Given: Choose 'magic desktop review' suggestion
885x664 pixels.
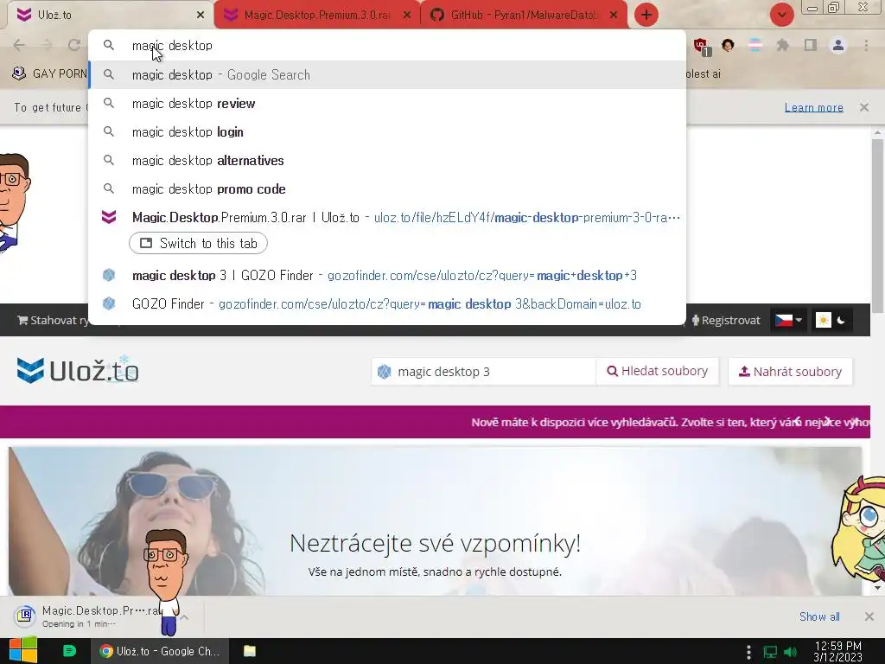Looking at the screenshot, I should (x=387, y=104).
